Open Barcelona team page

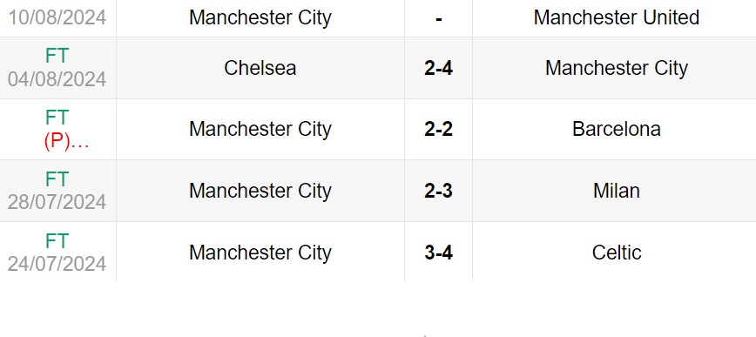616,129
